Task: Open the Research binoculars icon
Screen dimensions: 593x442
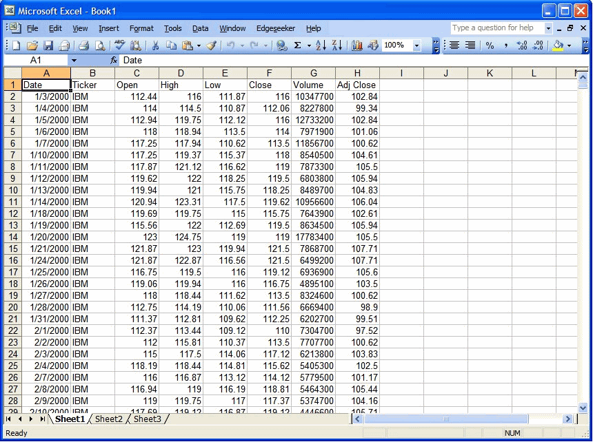Action: [135, 45]
